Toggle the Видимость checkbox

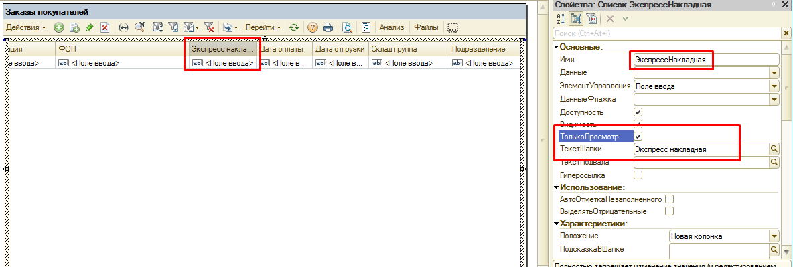point(638,124)
